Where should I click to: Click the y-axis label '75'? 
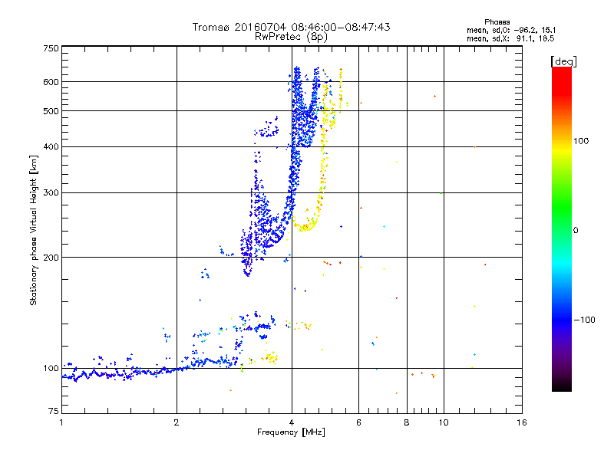click(54, 411)
